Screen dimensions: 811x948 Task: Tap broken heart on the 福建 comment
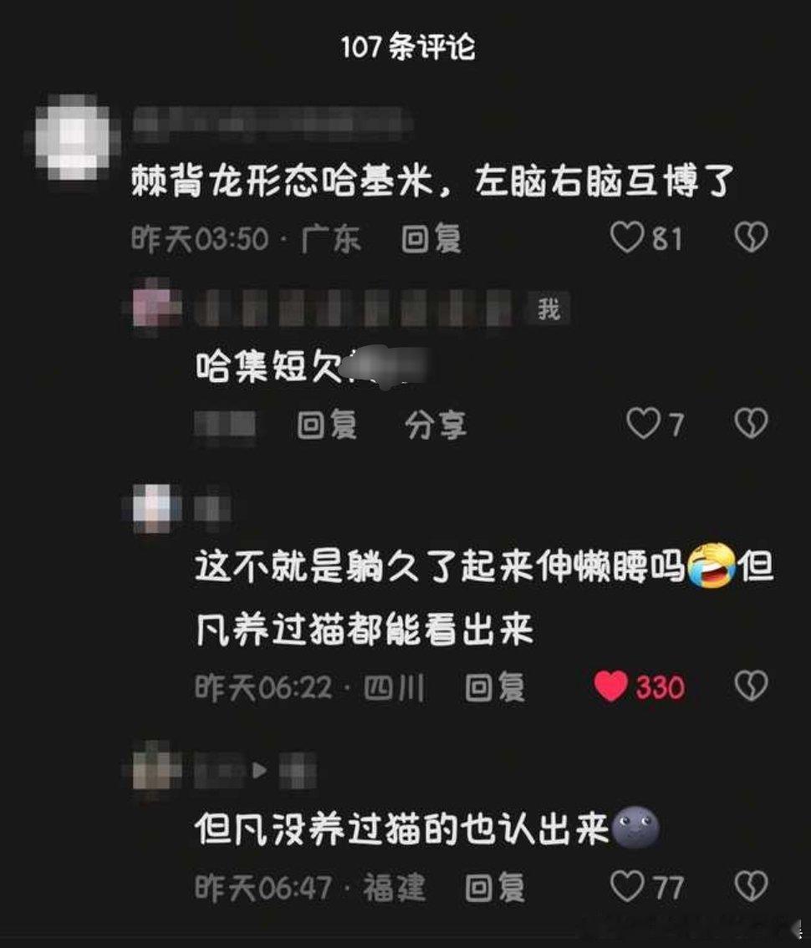pos(751,886)
